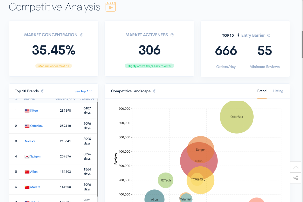Open the Spigen brand link
Screen dimensions: 303x202
point(35,156)
